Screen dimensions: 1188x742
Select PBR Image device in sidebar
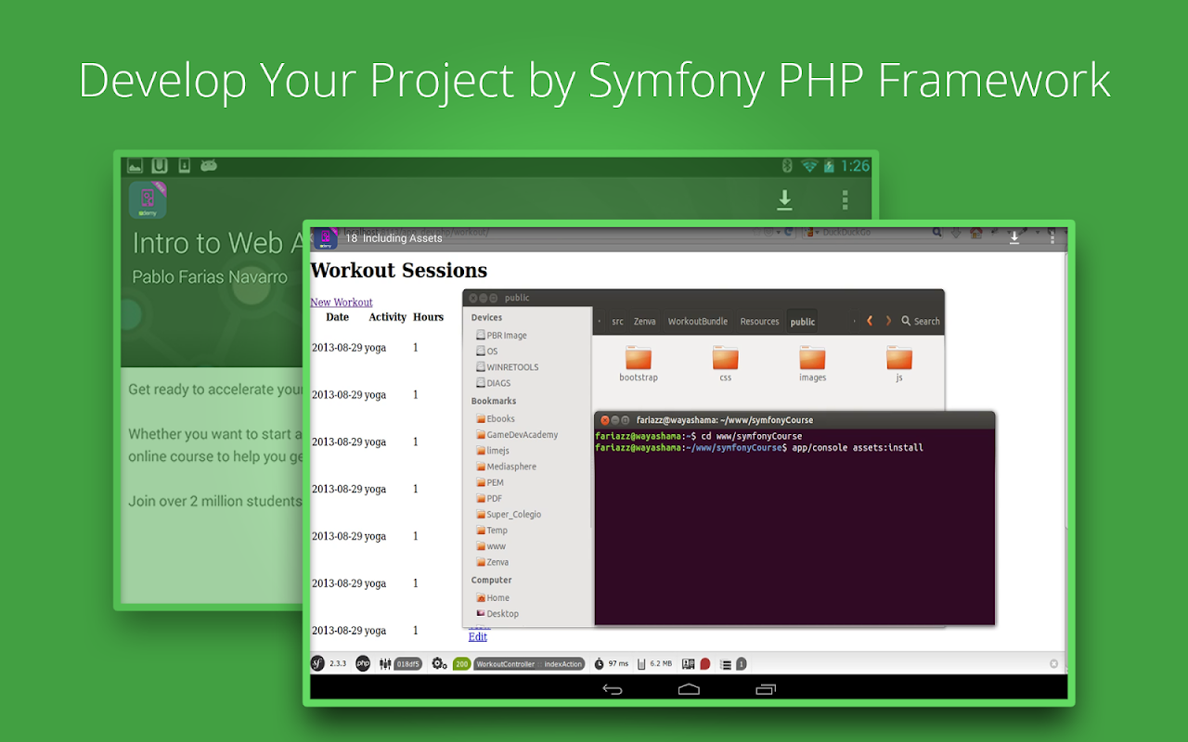tap(501, 335)
